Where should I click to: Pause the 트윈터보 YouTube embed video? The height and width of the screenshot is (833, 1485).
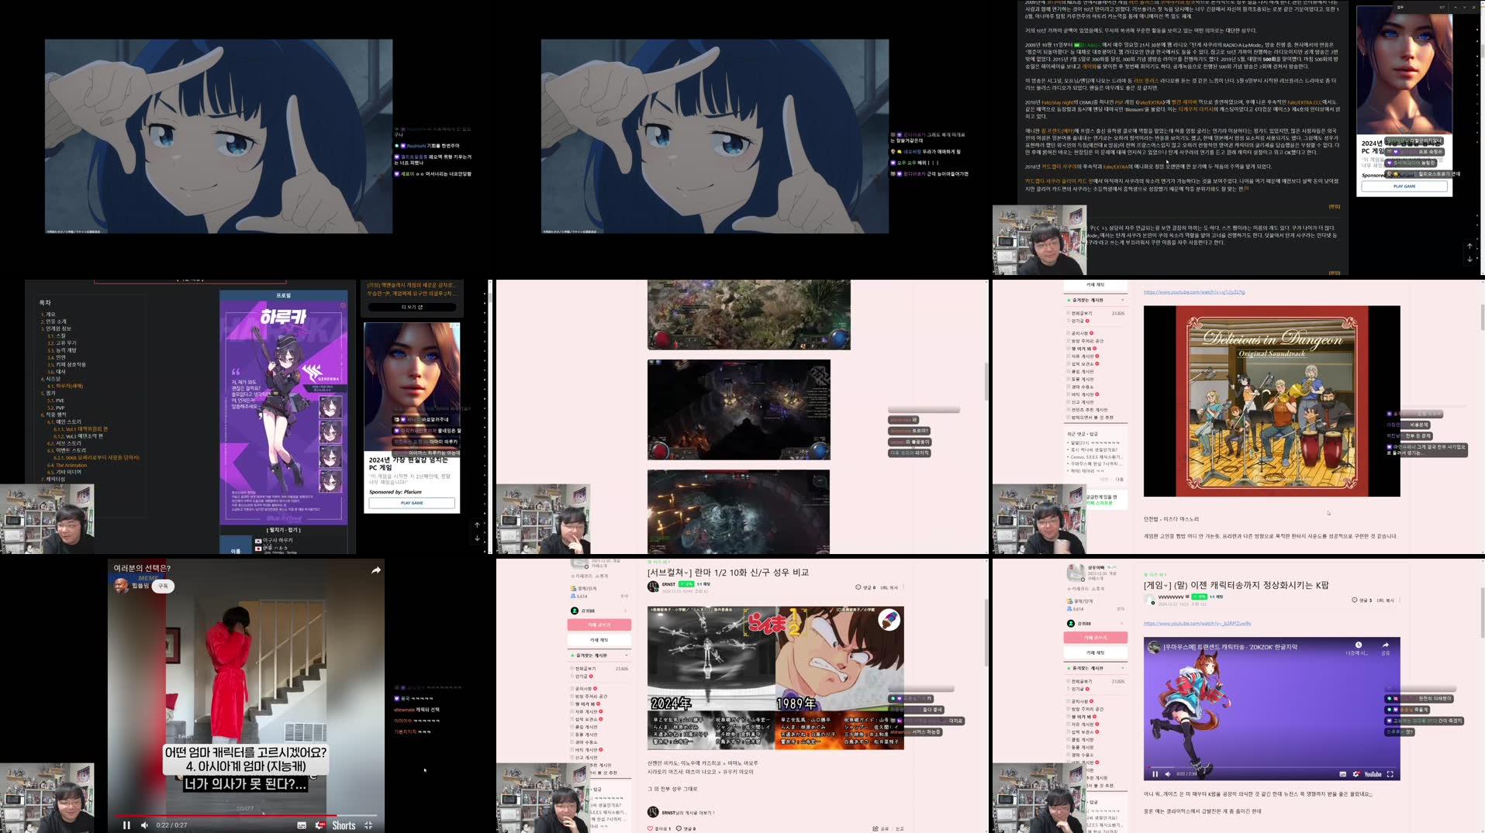click(1155, 774)
